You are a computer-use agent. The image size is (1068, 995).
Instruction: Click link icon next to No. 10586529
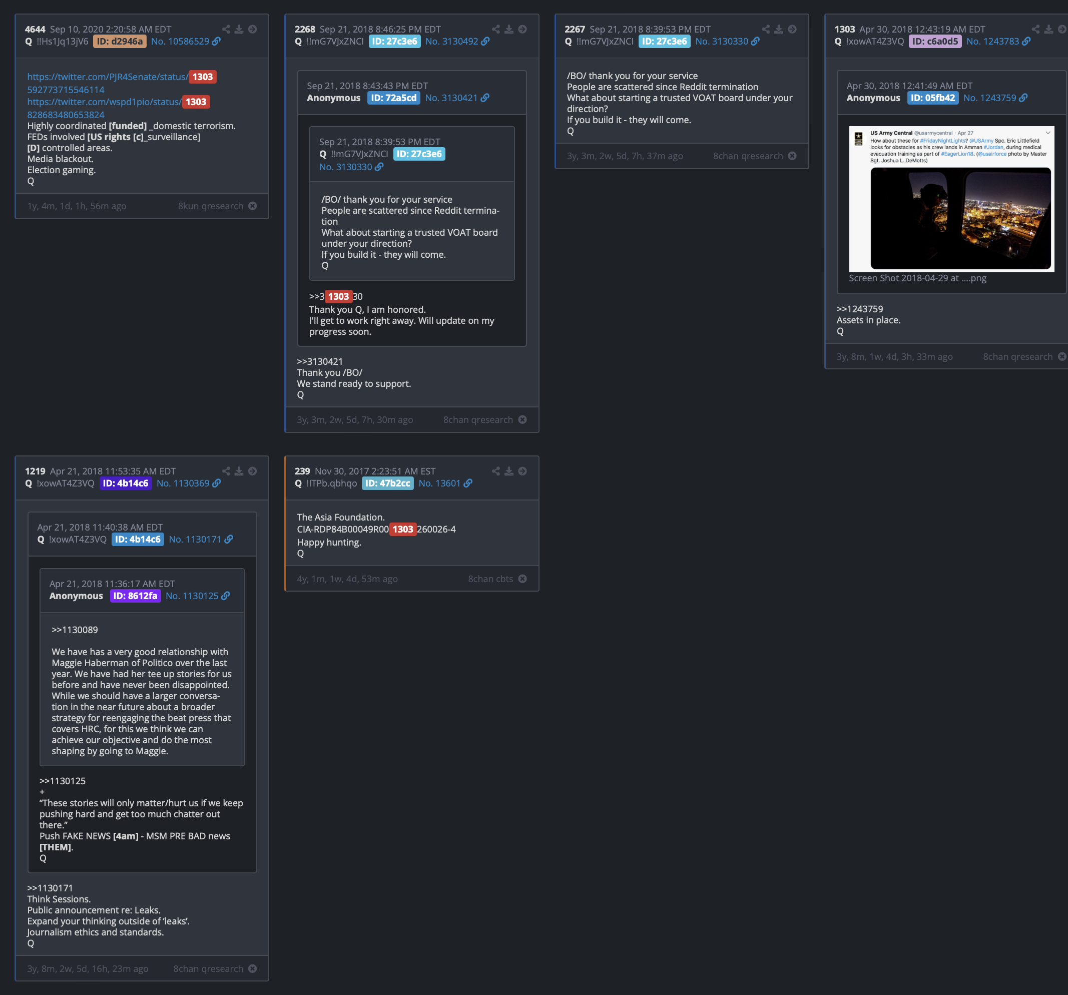216,42
